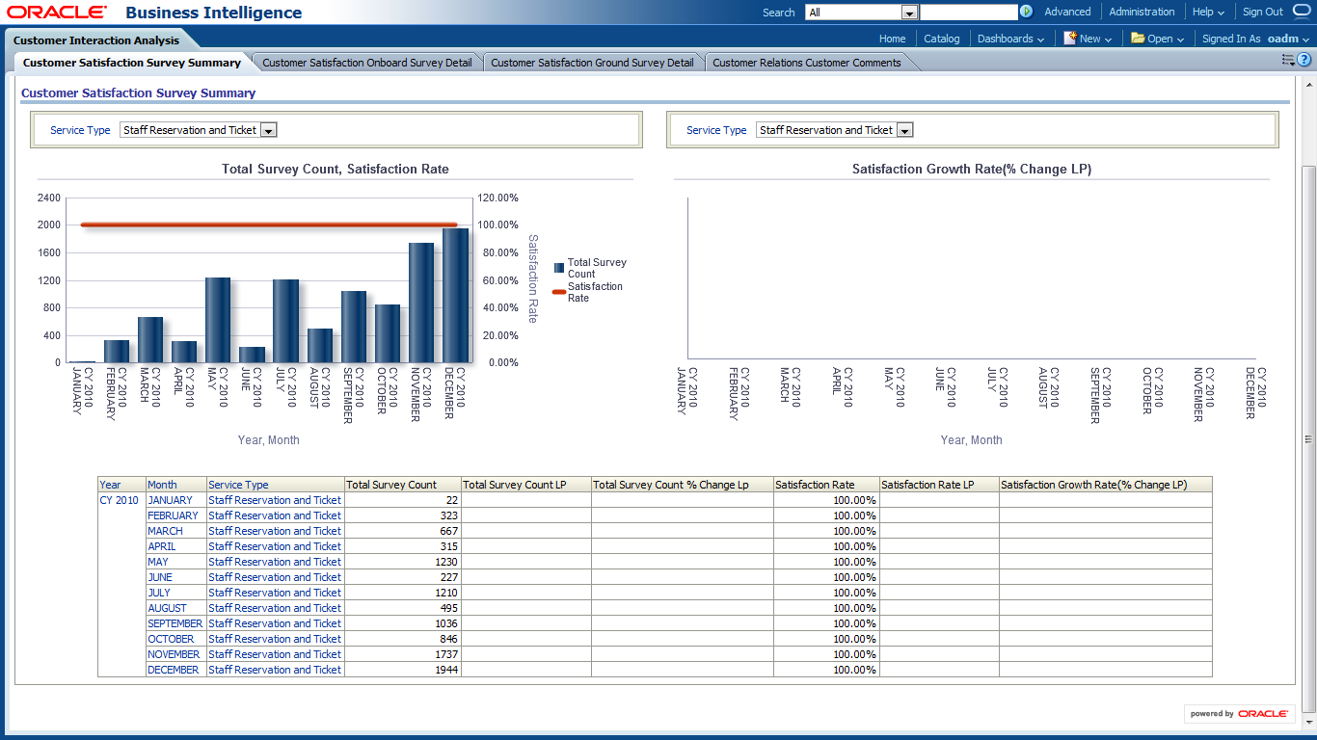Screen dimensions: 1317x740
Task: Click the Open folder icon
Action: tap(1138, 39)
